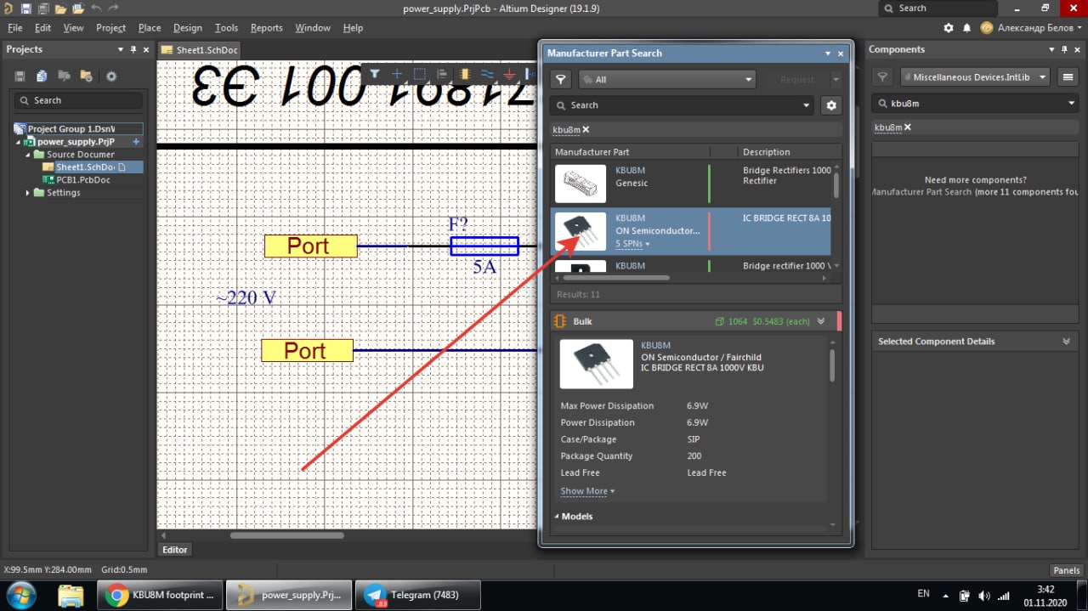This screenshot has width=1088, height=611.
Task: Click the KBU8M link in the Bulk details
Action: (x=655, y=346)
